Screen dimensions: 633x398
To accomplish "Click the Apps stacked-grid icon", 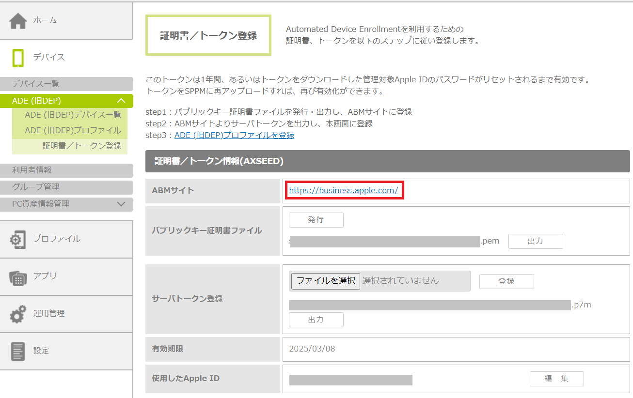I will tap(18, 277).
